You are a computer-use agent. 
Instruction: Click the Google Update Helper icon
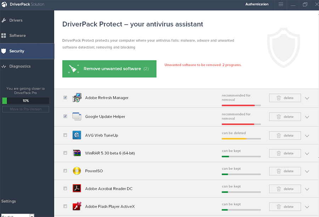tap(77, 116)
